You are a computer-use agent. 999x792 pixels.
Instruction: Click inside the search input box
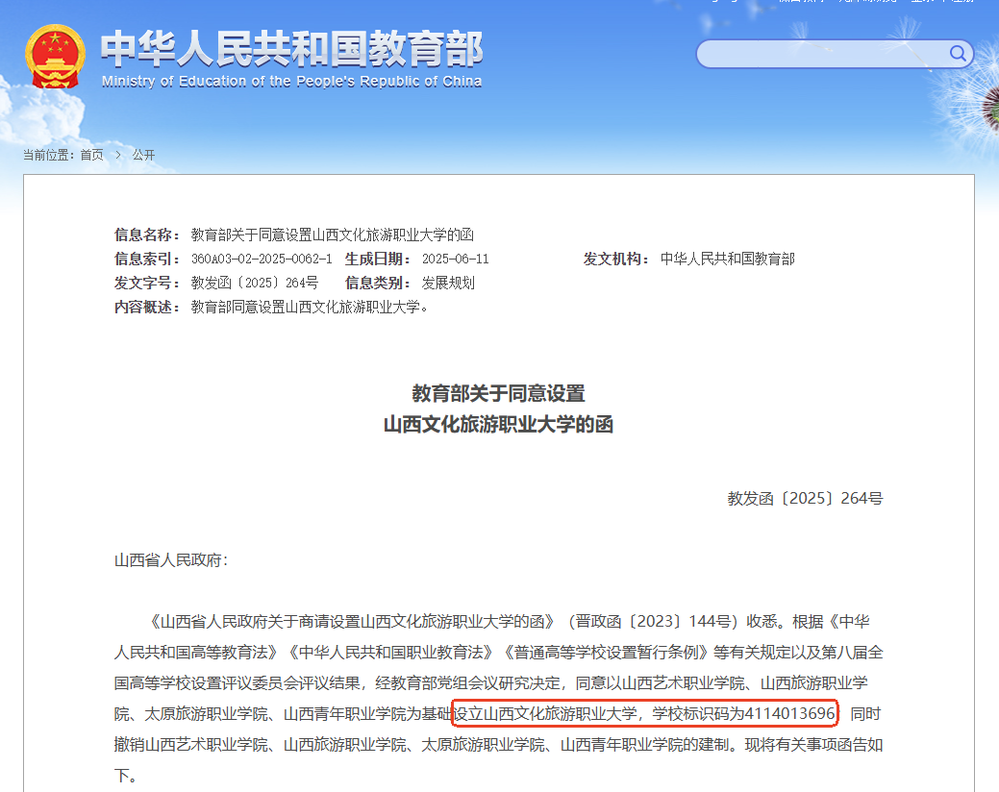817,54
